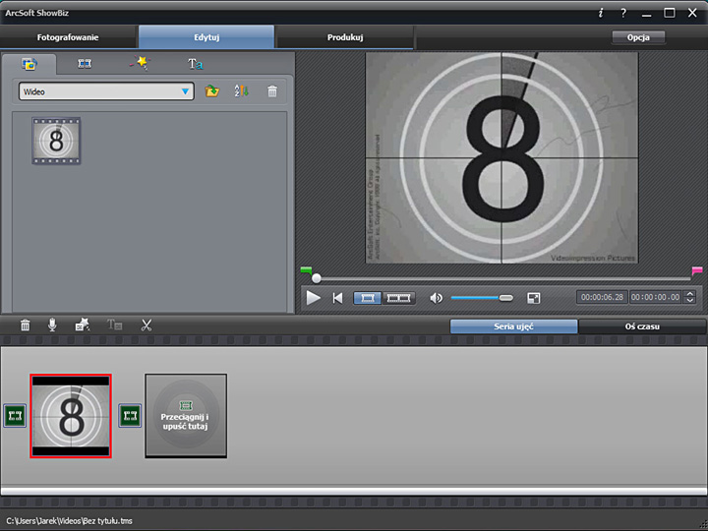Click the storyboard text edit icon
Screen dimensions: 708x531
tap(114, 324)
